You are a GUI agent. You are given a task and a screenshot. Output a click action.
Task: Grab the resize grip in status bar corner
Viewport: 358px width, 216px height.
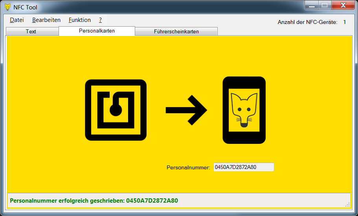[347, 204]
